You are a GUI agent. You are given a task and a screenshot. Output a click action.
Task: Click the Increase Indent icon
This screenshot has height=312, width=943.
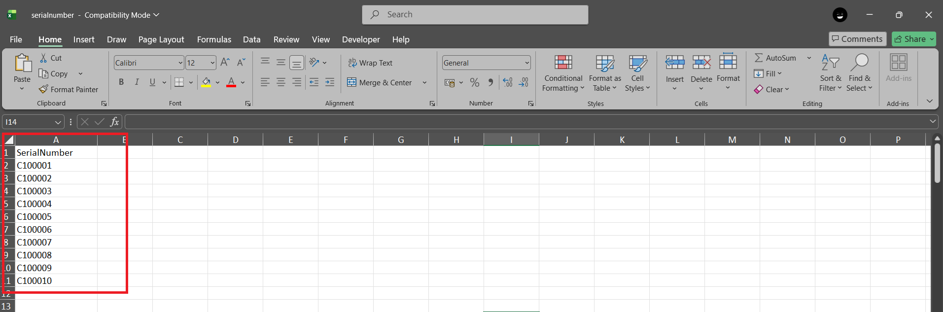(330, 82)
